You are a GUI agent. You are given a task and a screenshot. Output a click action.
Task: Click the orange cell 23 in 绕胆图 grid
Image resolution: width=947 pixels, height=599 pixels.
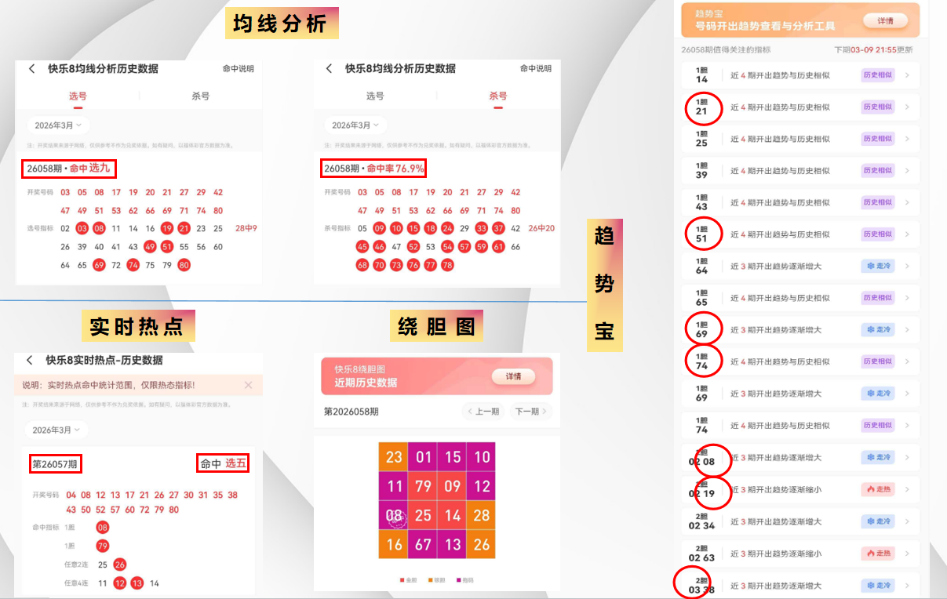click(394, 457)
